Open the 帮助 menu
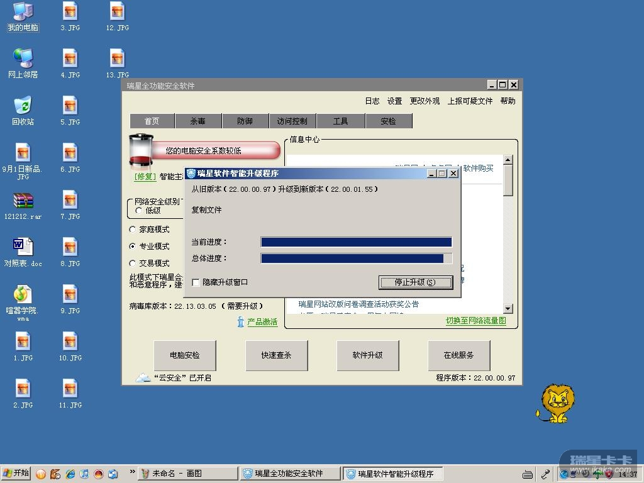The width and height of the screenshot is (644, 483). click(508, 101)
